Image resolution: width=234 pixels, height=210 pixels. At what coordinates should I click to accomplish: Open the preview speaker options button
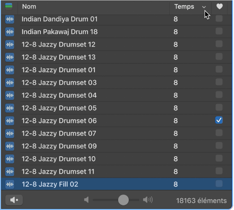click(x=14, y=200)
